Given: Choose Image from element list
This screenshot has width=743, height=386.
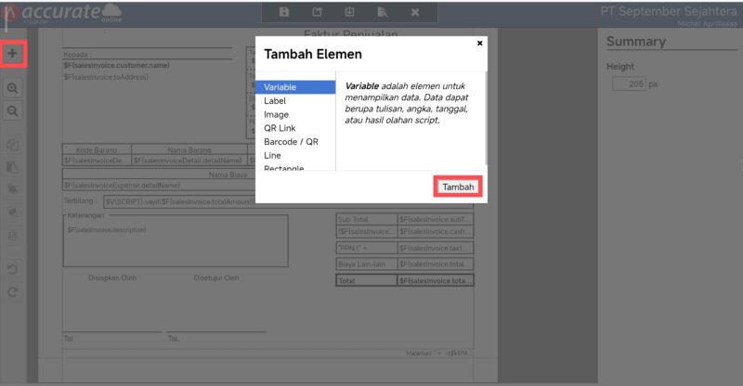Looking at the screenshot, I should coord(295,114).
